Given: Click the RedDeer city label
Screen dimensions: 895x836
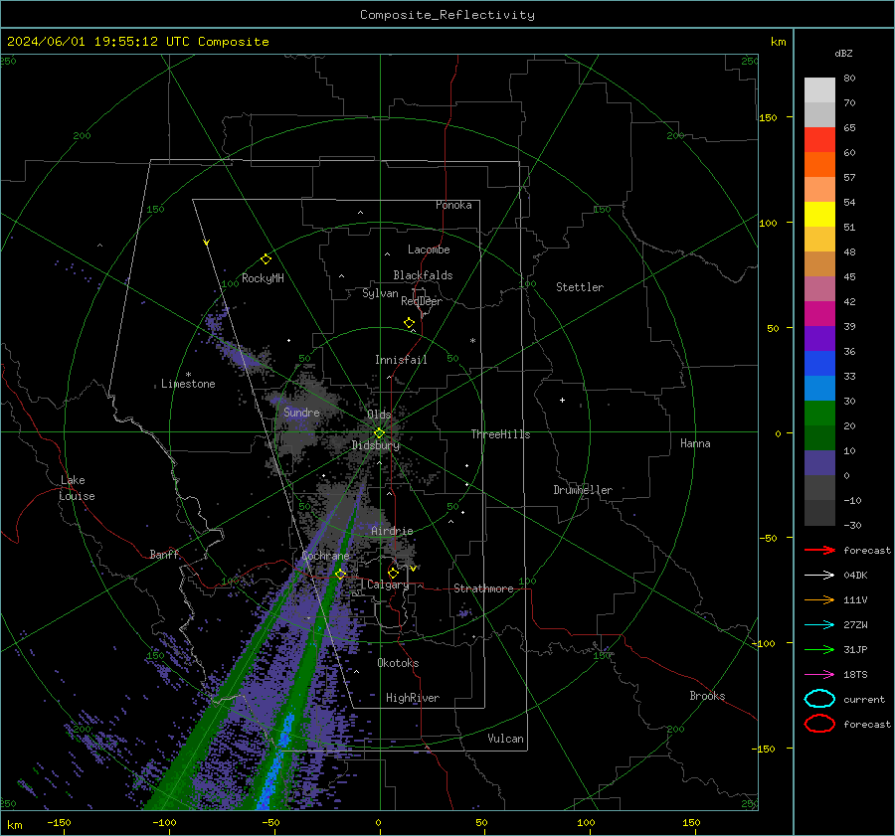Looking at the screenshot, I should [422, 301].
